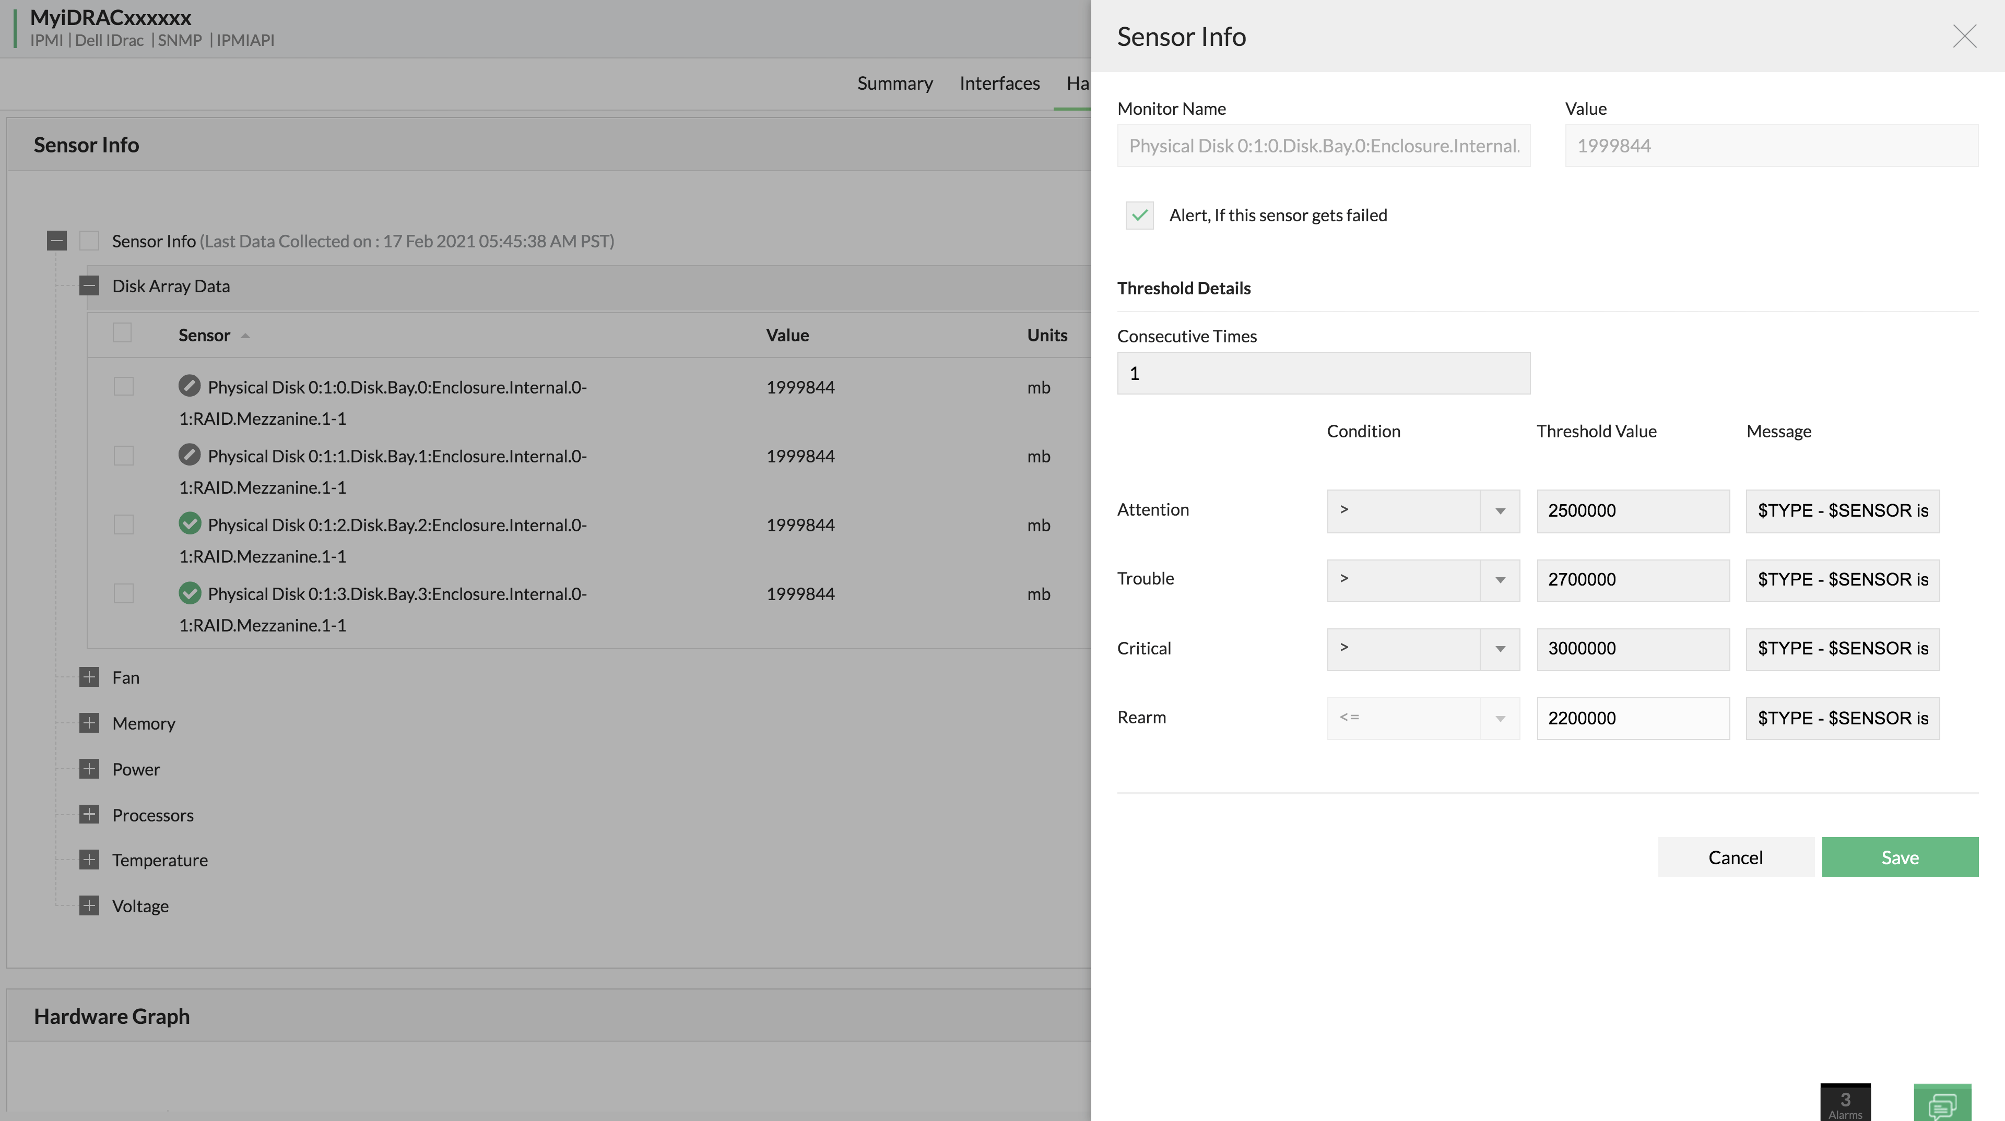
Task: Collapse the Disk Array Data group
Action: pyautogui.click(x=89, y=287)
